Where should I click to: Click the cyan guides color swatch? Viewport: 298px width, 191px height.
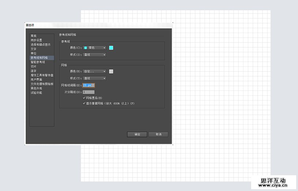pyautogui.click(x=111, y=48)
